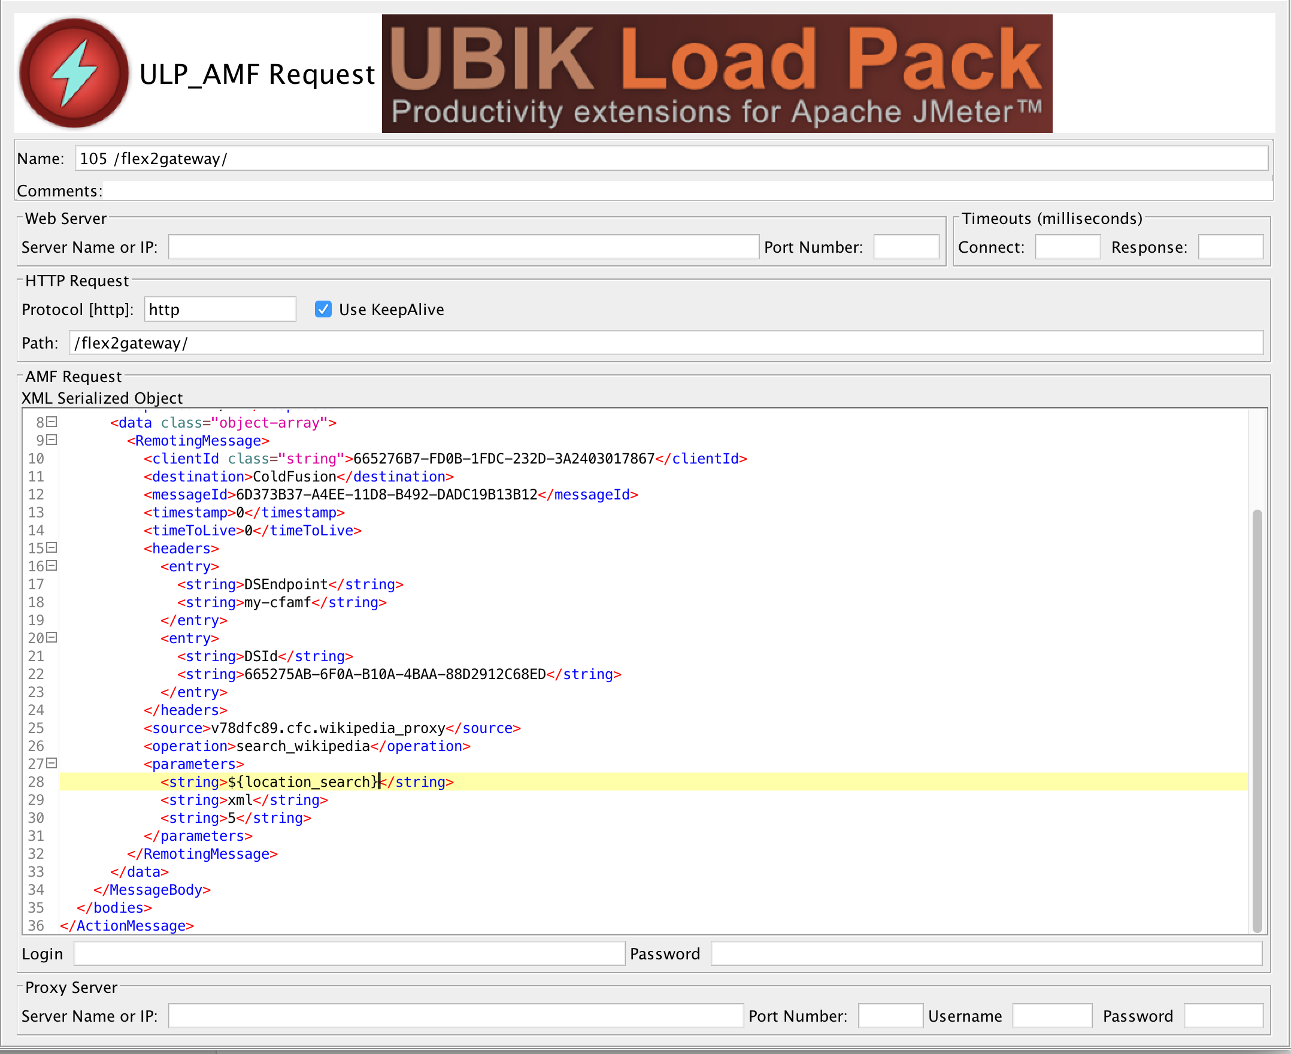Click '5' string on line 30
Screen dimensions: 1291x1054
coord(231,818)
